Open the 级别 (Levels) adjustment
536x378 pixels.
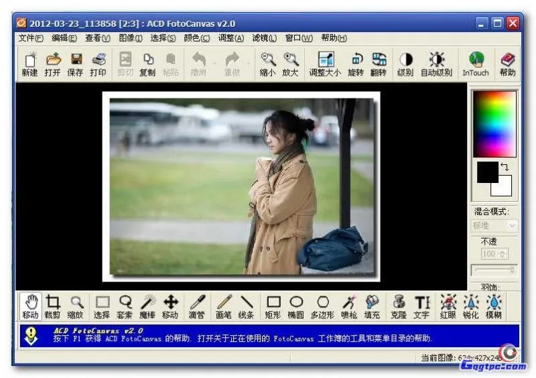[405, 64]
